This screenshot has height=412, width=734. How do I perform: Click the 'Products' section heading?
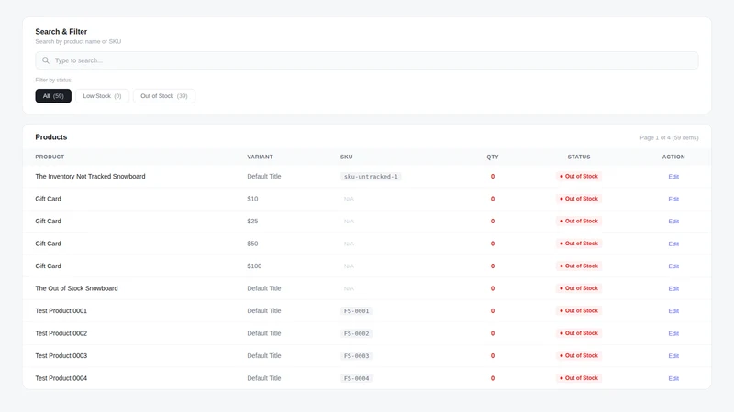(51, 136)
